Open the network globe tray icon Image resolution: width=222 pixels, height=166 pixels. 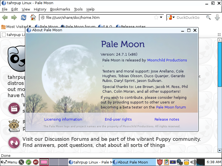[179, 162]
